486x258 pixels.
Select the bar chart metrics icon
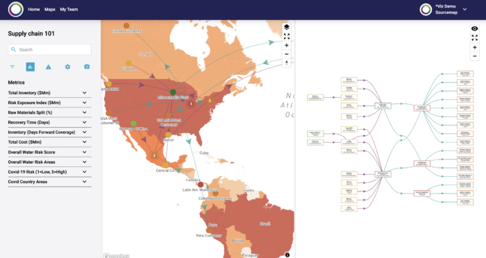point(31,67)
